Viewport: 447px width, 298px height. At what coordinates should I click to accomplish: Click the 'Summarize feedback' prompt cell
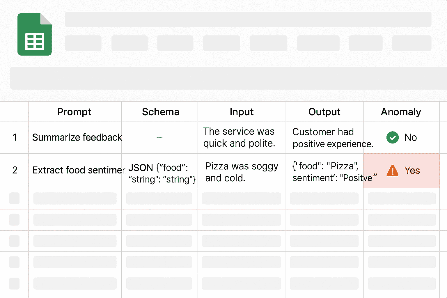pyautogui.click(x=77, y=137)
